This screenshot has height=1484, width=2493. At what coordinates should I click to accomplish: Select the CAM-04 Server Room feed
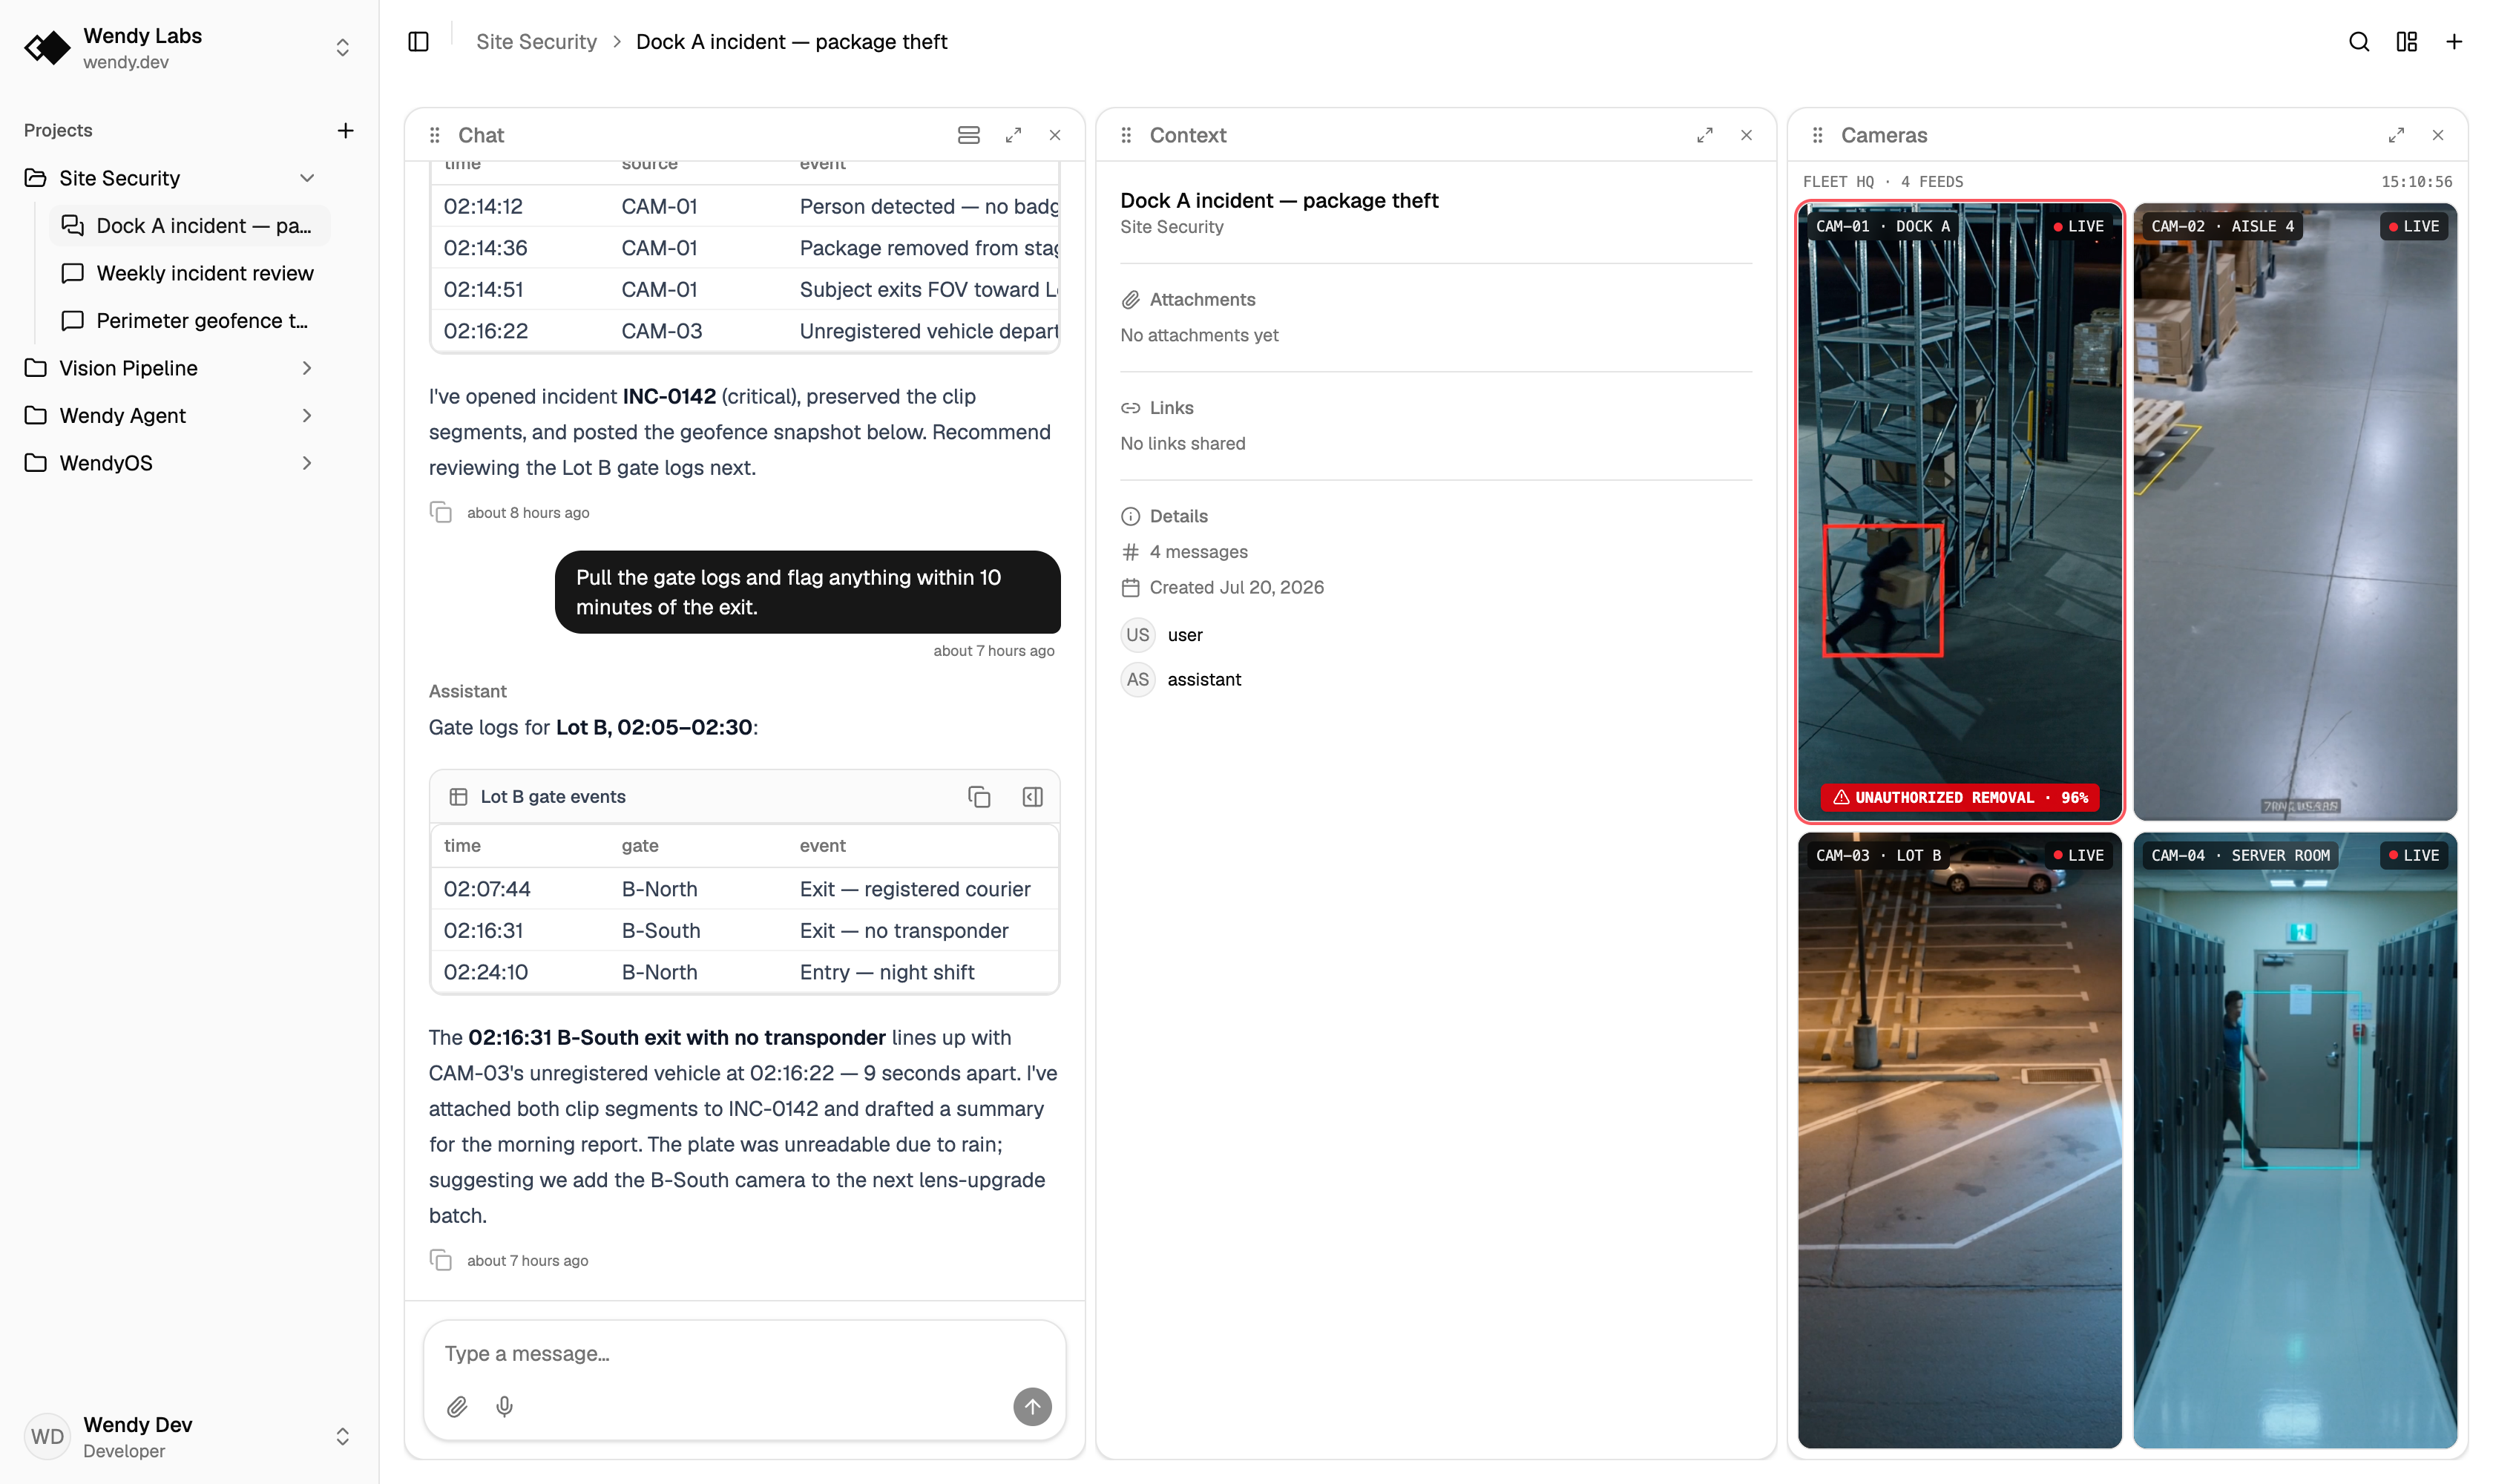(x=2294, y=1140)
